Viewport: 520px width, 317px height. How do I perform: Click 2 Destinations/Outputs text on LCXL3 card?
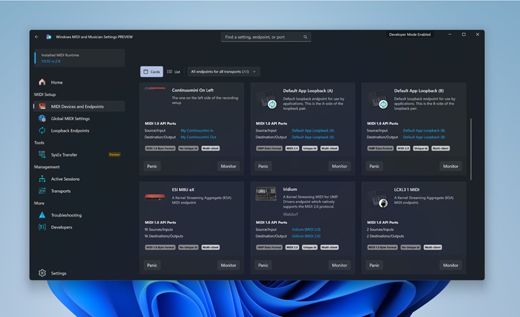(386, 236)
